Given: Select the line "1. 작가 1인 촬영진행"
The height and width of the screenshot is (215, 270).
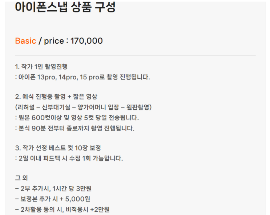Looking at the screenshot, I should [x=41, y=67].
